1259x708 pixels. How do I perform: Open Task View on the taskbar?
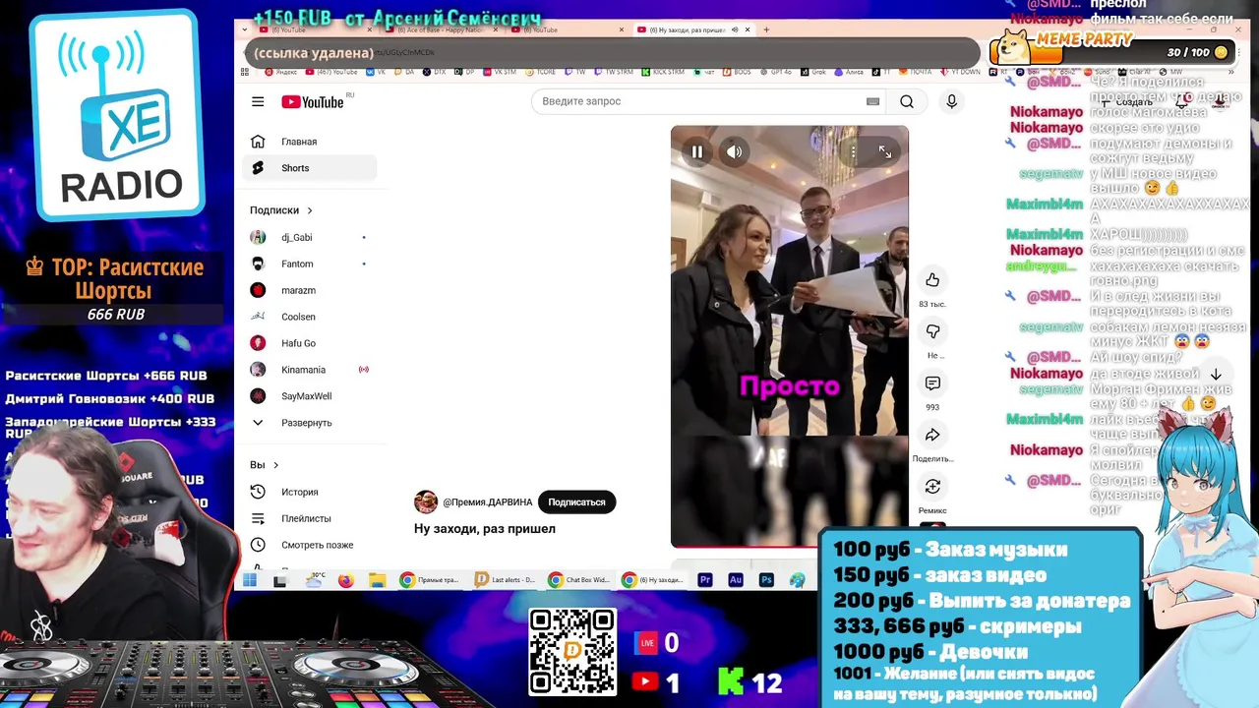279,580
